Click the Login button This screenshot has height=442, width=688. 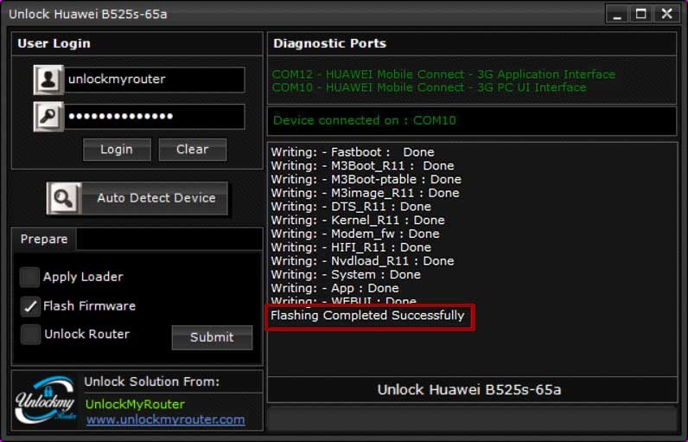(x=117, y=150)
